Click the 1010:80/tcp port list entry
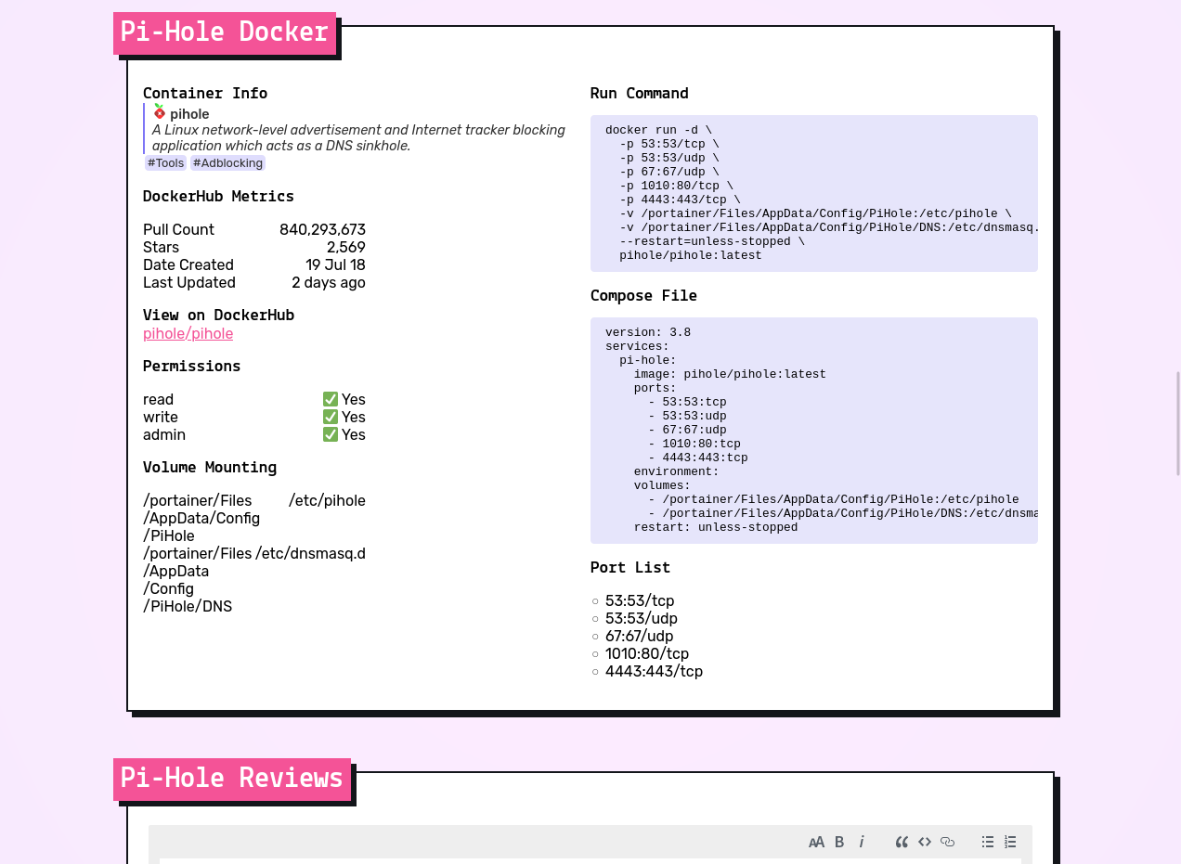 tap(647, 654)
